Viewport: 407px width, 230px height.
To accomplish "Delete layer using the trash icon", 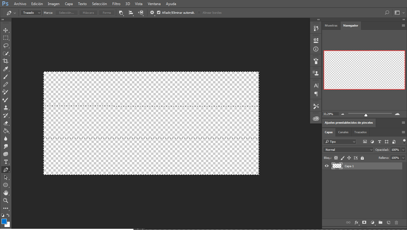I will tap(396, 223).
